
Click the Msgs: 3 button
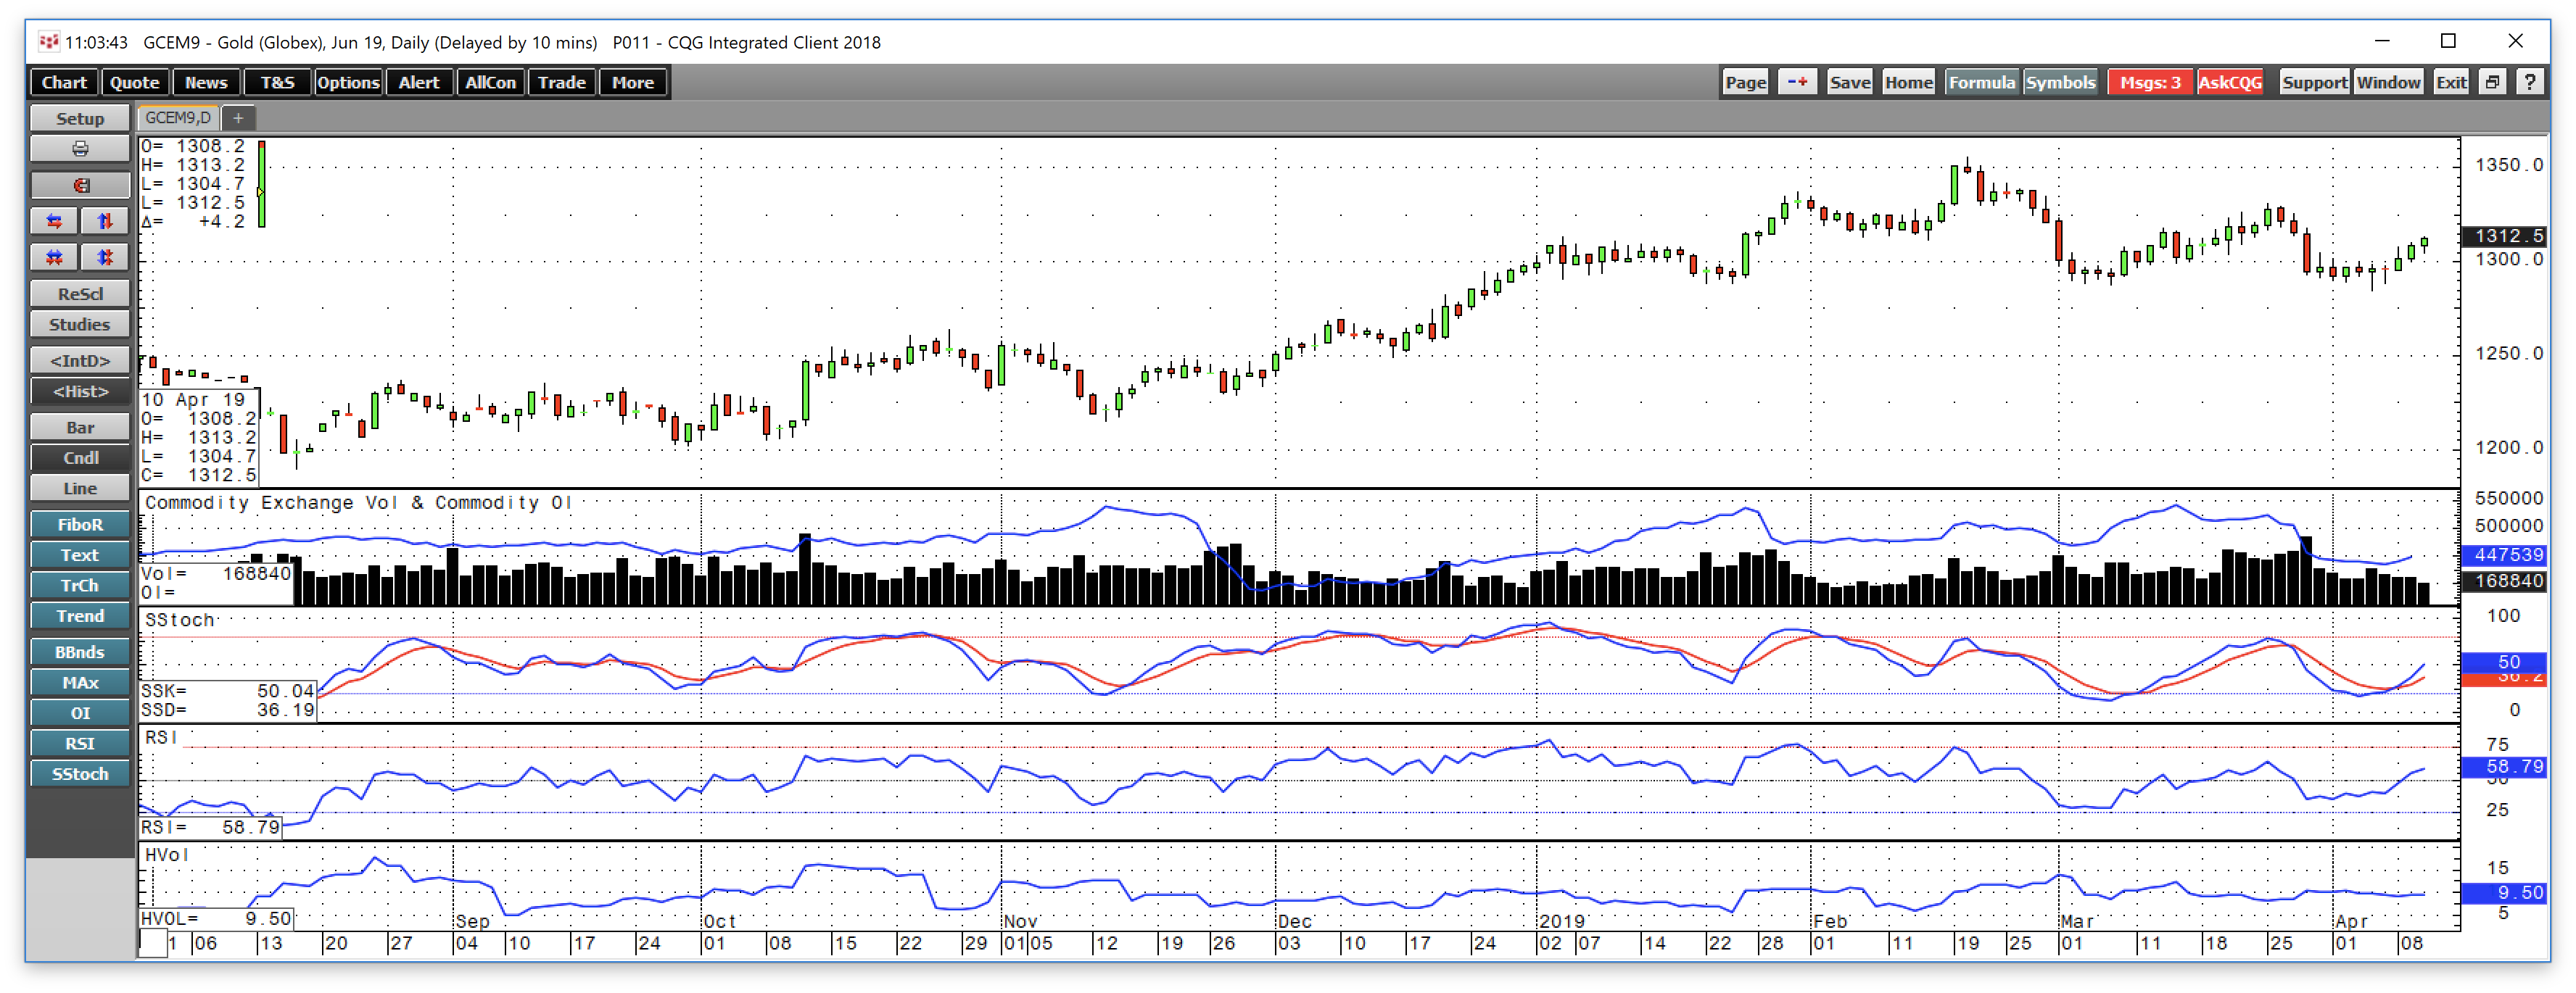point(2149,82)
